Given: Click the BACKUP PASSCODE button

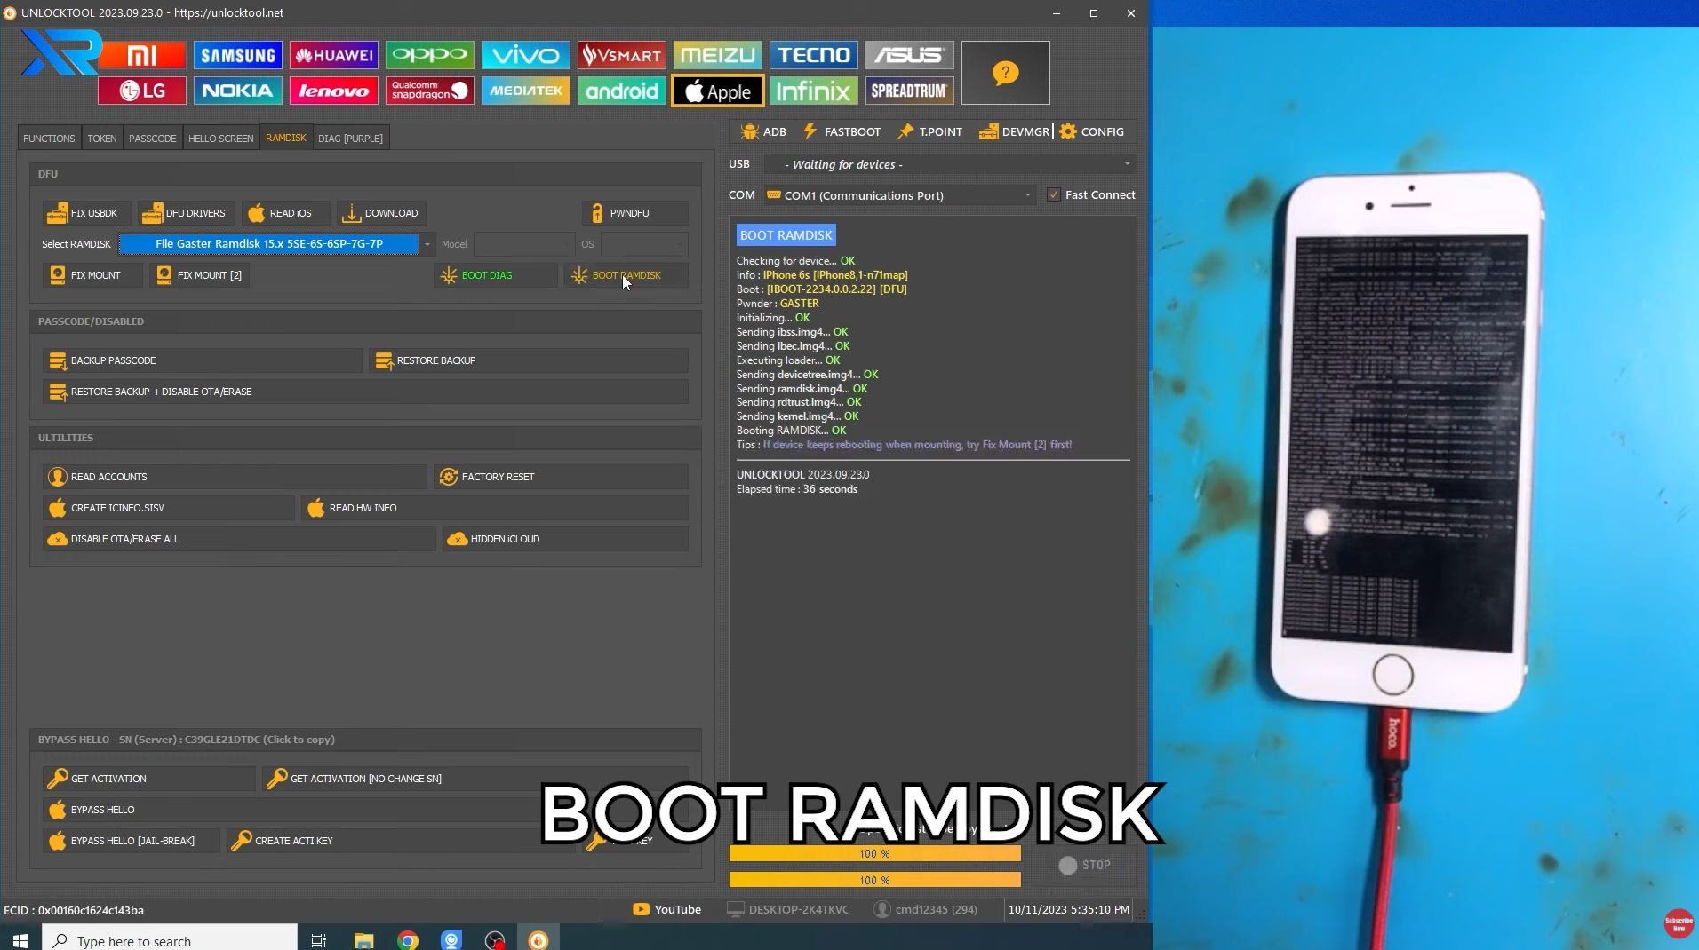Looking at the screenshot, I should point(202,360).
